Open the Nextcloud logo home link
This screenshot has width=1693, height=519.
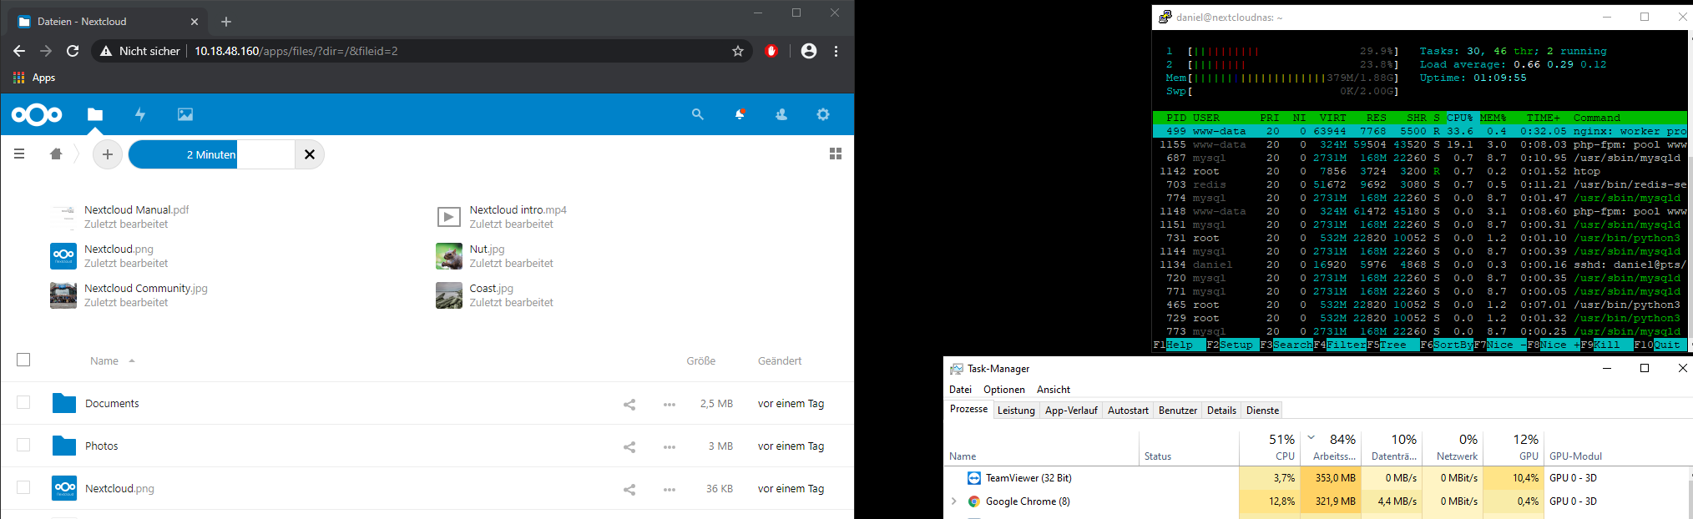pos(37,114)
